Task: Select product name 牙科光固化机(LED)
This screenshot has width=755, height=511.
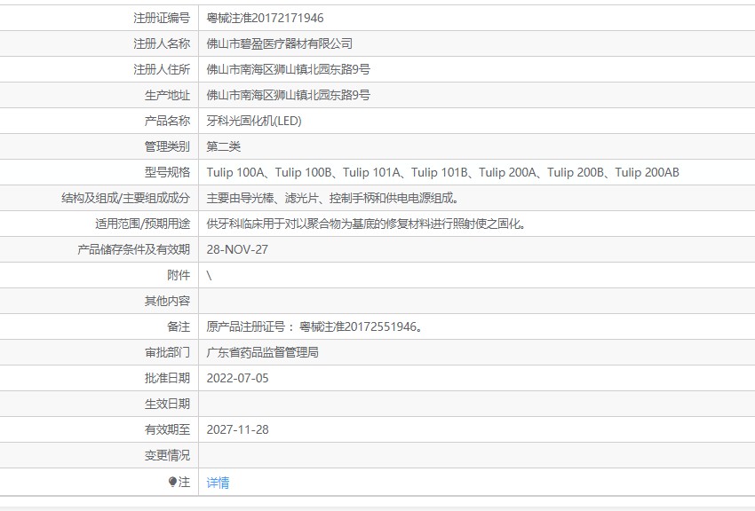Action: (254, 121)
